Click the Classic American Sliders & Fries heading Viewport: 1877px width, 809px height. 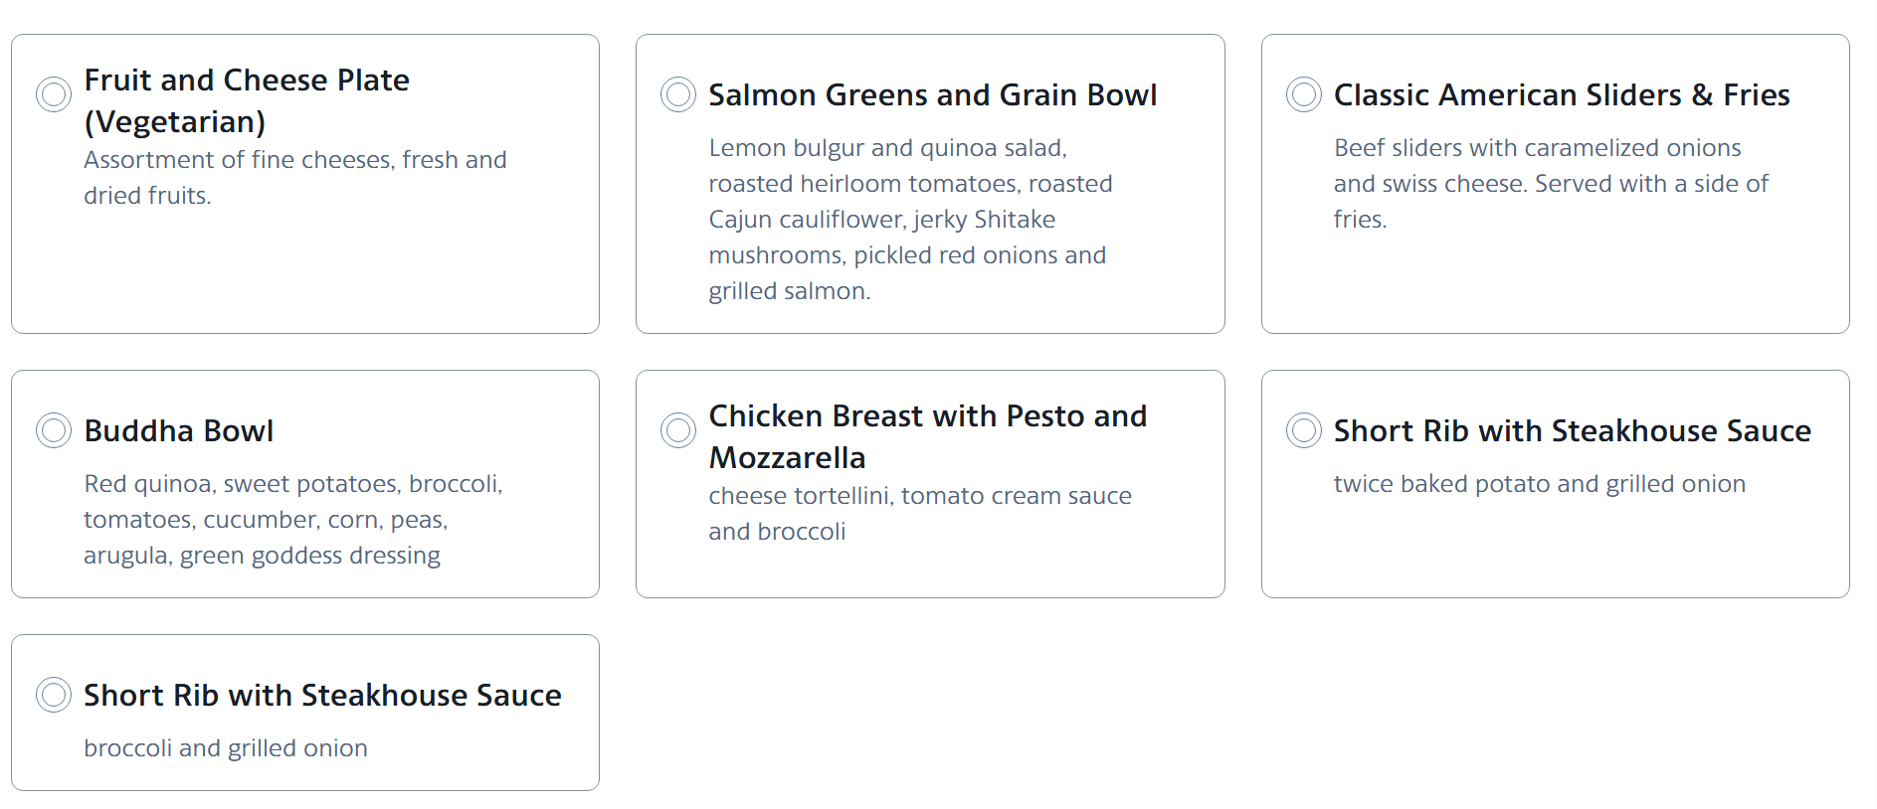tap(1561, 94)
